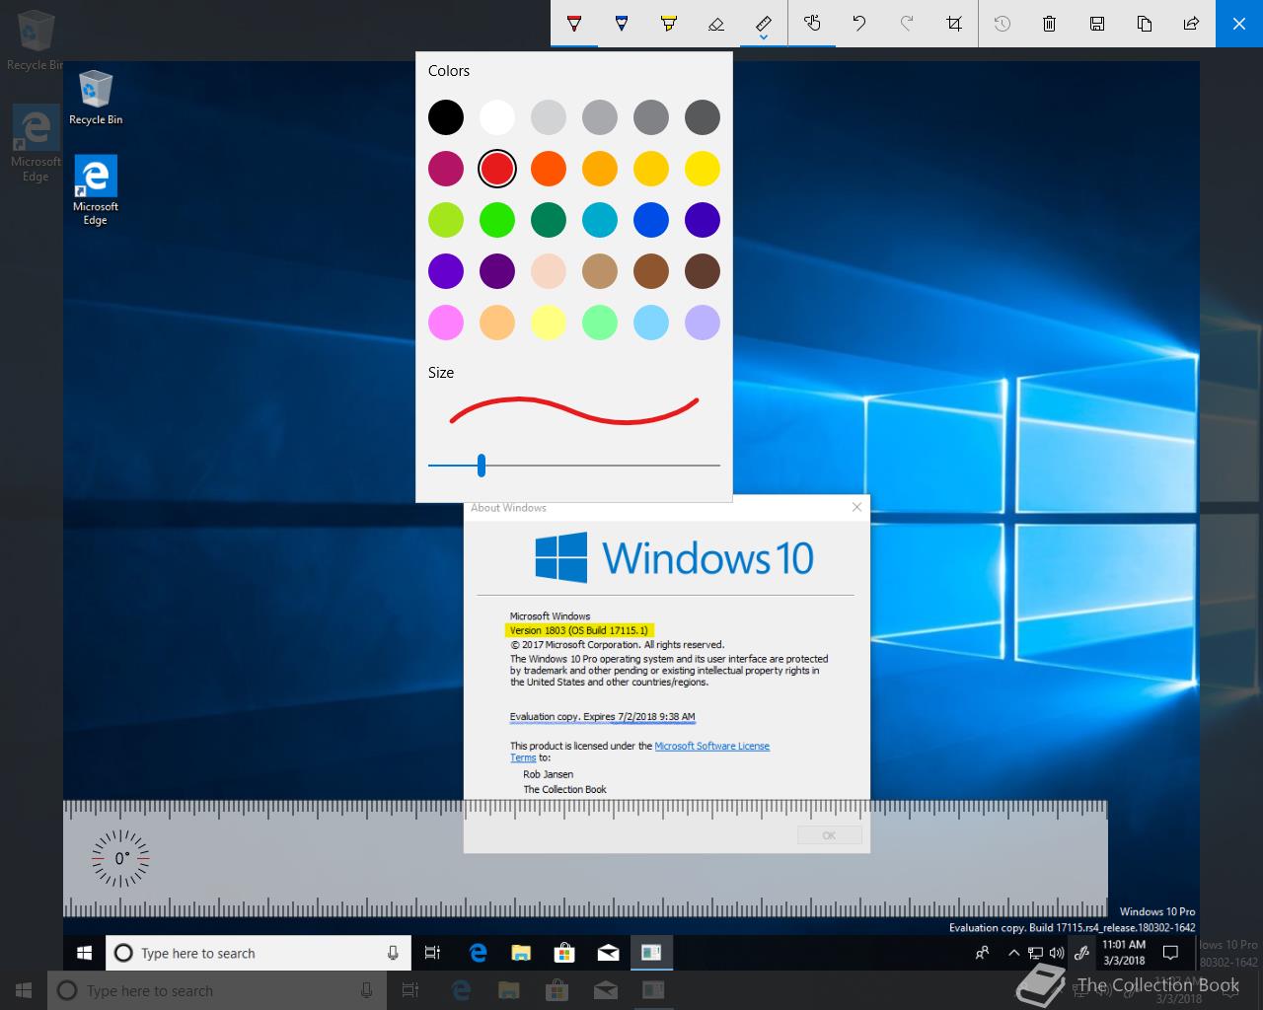Viewport: 1263px width, 1010px height.
Task: Choose the gold swatch beside bright yellow
Action: pyautogui.click(x=651, y=169)
